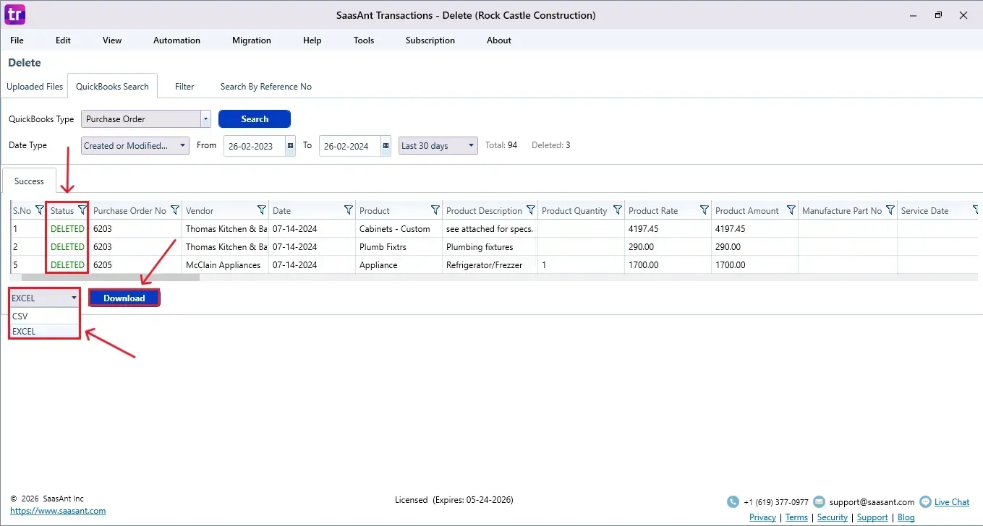The height and width of the screenshot is (526, 983).
Task: Filter by Purchase Order No column
Action: 175,210
